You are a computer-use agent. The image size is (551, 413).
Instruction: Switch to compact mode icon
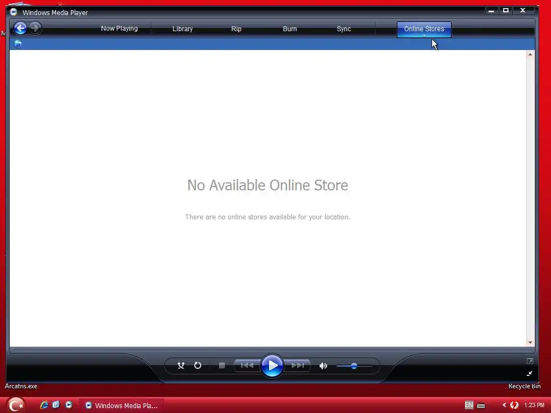pos(529,373)
